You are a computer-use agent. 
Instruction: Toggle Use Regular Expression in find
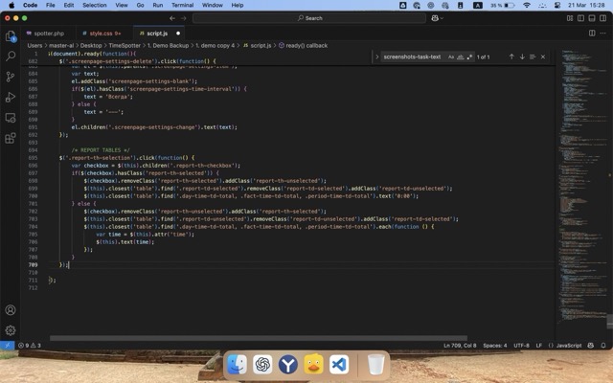click(470, 56)
